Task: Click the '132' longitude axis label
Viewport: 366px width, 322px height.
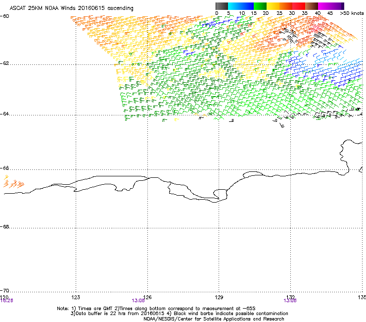Action: pyautogui.click(x=290, y=297)
